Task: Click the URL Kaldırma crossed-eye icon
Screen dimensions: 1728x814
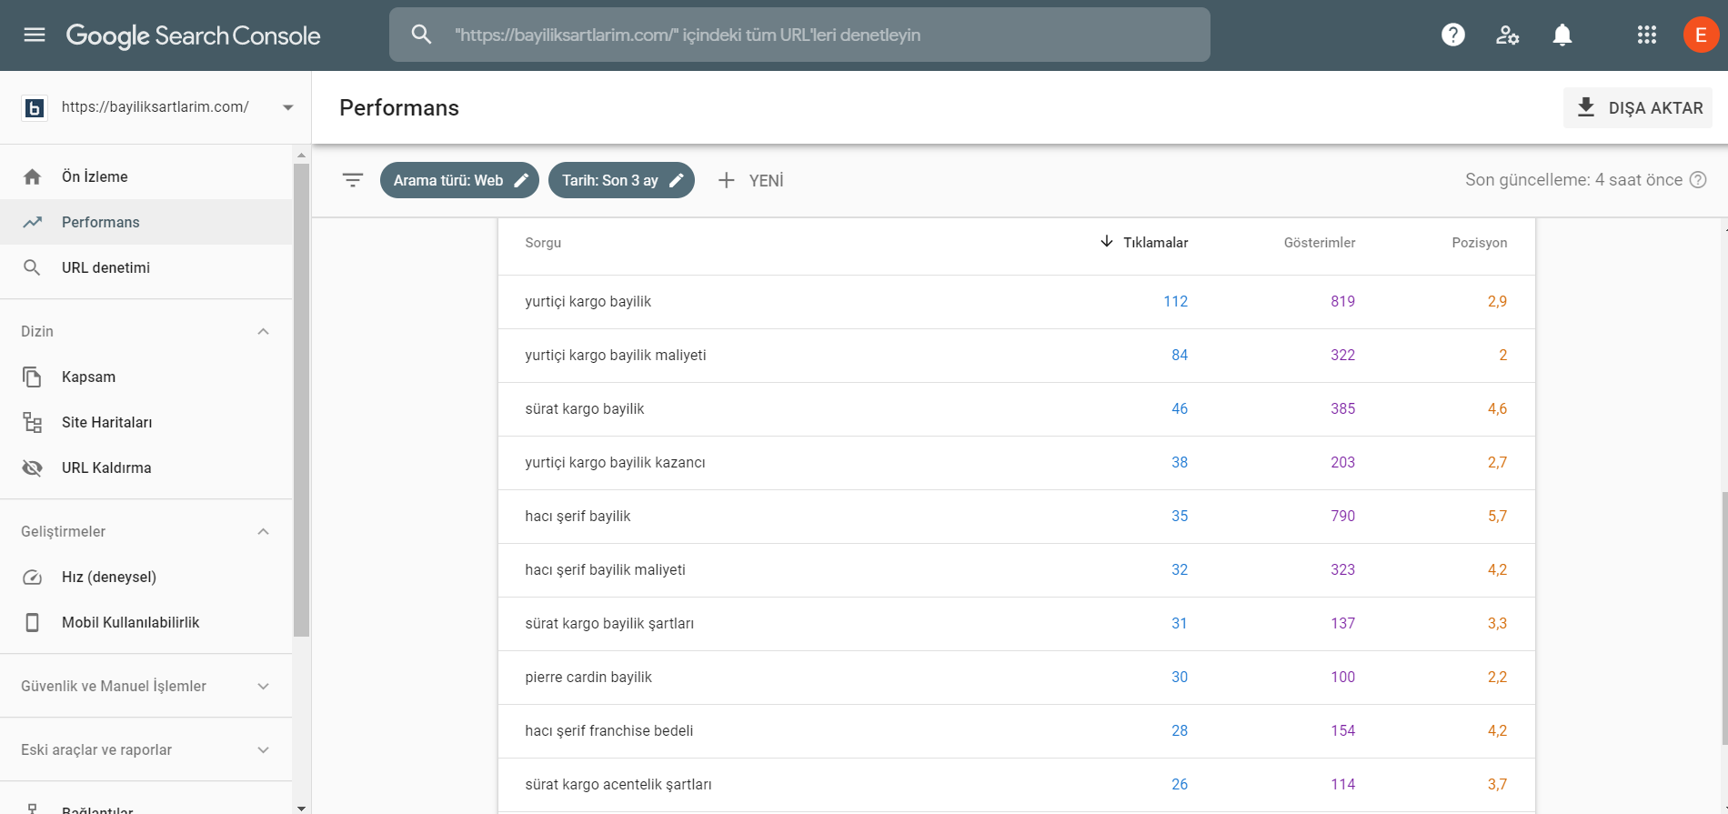Action: point(32,467)
